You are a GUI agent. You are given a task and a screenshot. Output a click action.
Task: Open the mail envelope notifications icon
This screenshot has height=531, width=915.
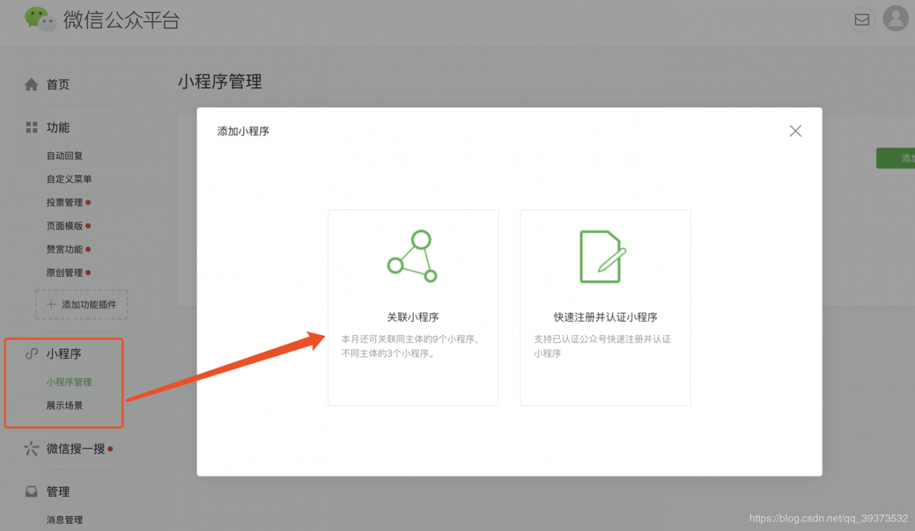click(862, 20)
